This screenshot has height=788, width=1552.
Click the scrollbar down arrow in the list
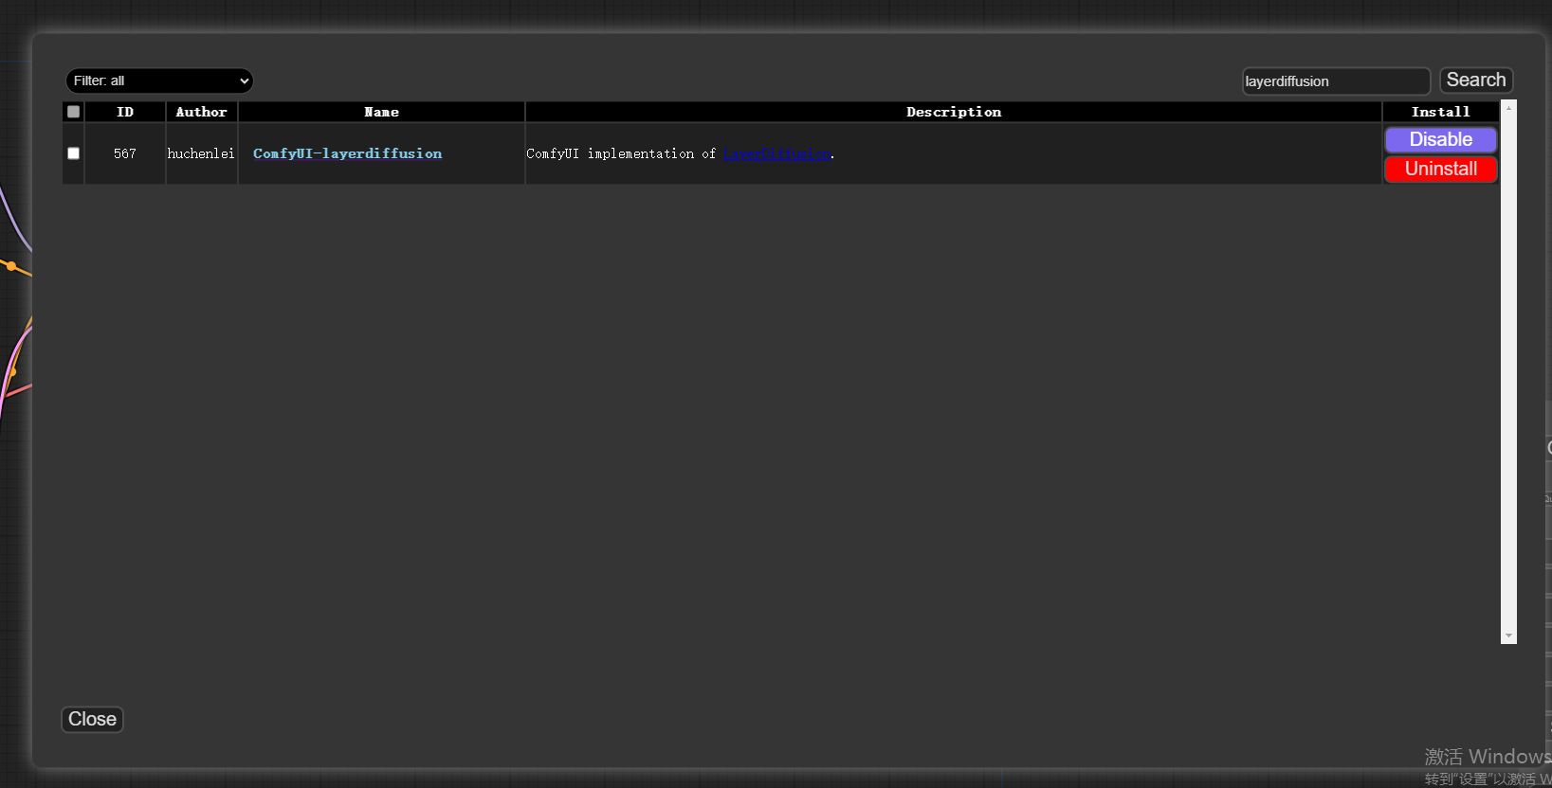click(x=1508, y=636)
